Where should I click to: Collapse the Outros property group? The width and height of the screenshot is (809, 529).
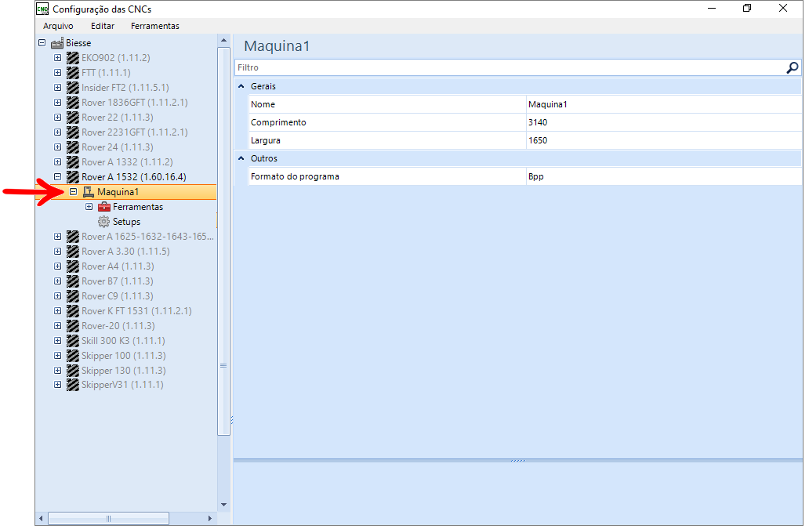pyautogui.click(x=241, y=158)
